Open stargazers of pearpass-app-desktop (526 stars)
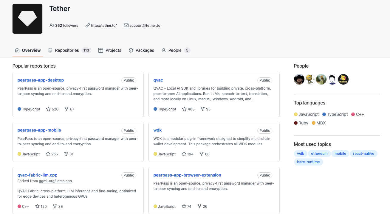The height and width of the screenshot is (220, 390). click(52, 109)
